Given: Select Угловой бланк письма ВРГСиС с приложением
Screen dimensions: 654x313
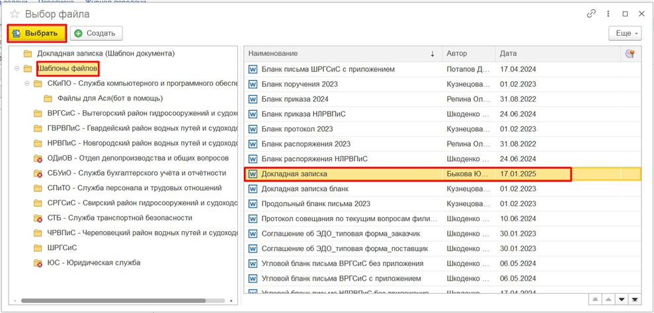Looking at the screenshot, I should click(341, 279).
